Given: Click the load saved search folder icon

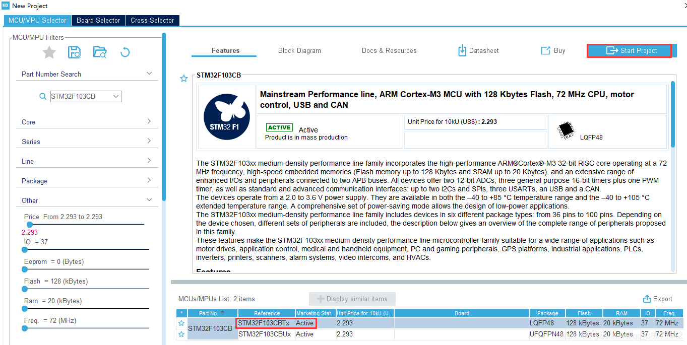Looking at the screenshot, I should pyautogui.click(x=100, y=52).
